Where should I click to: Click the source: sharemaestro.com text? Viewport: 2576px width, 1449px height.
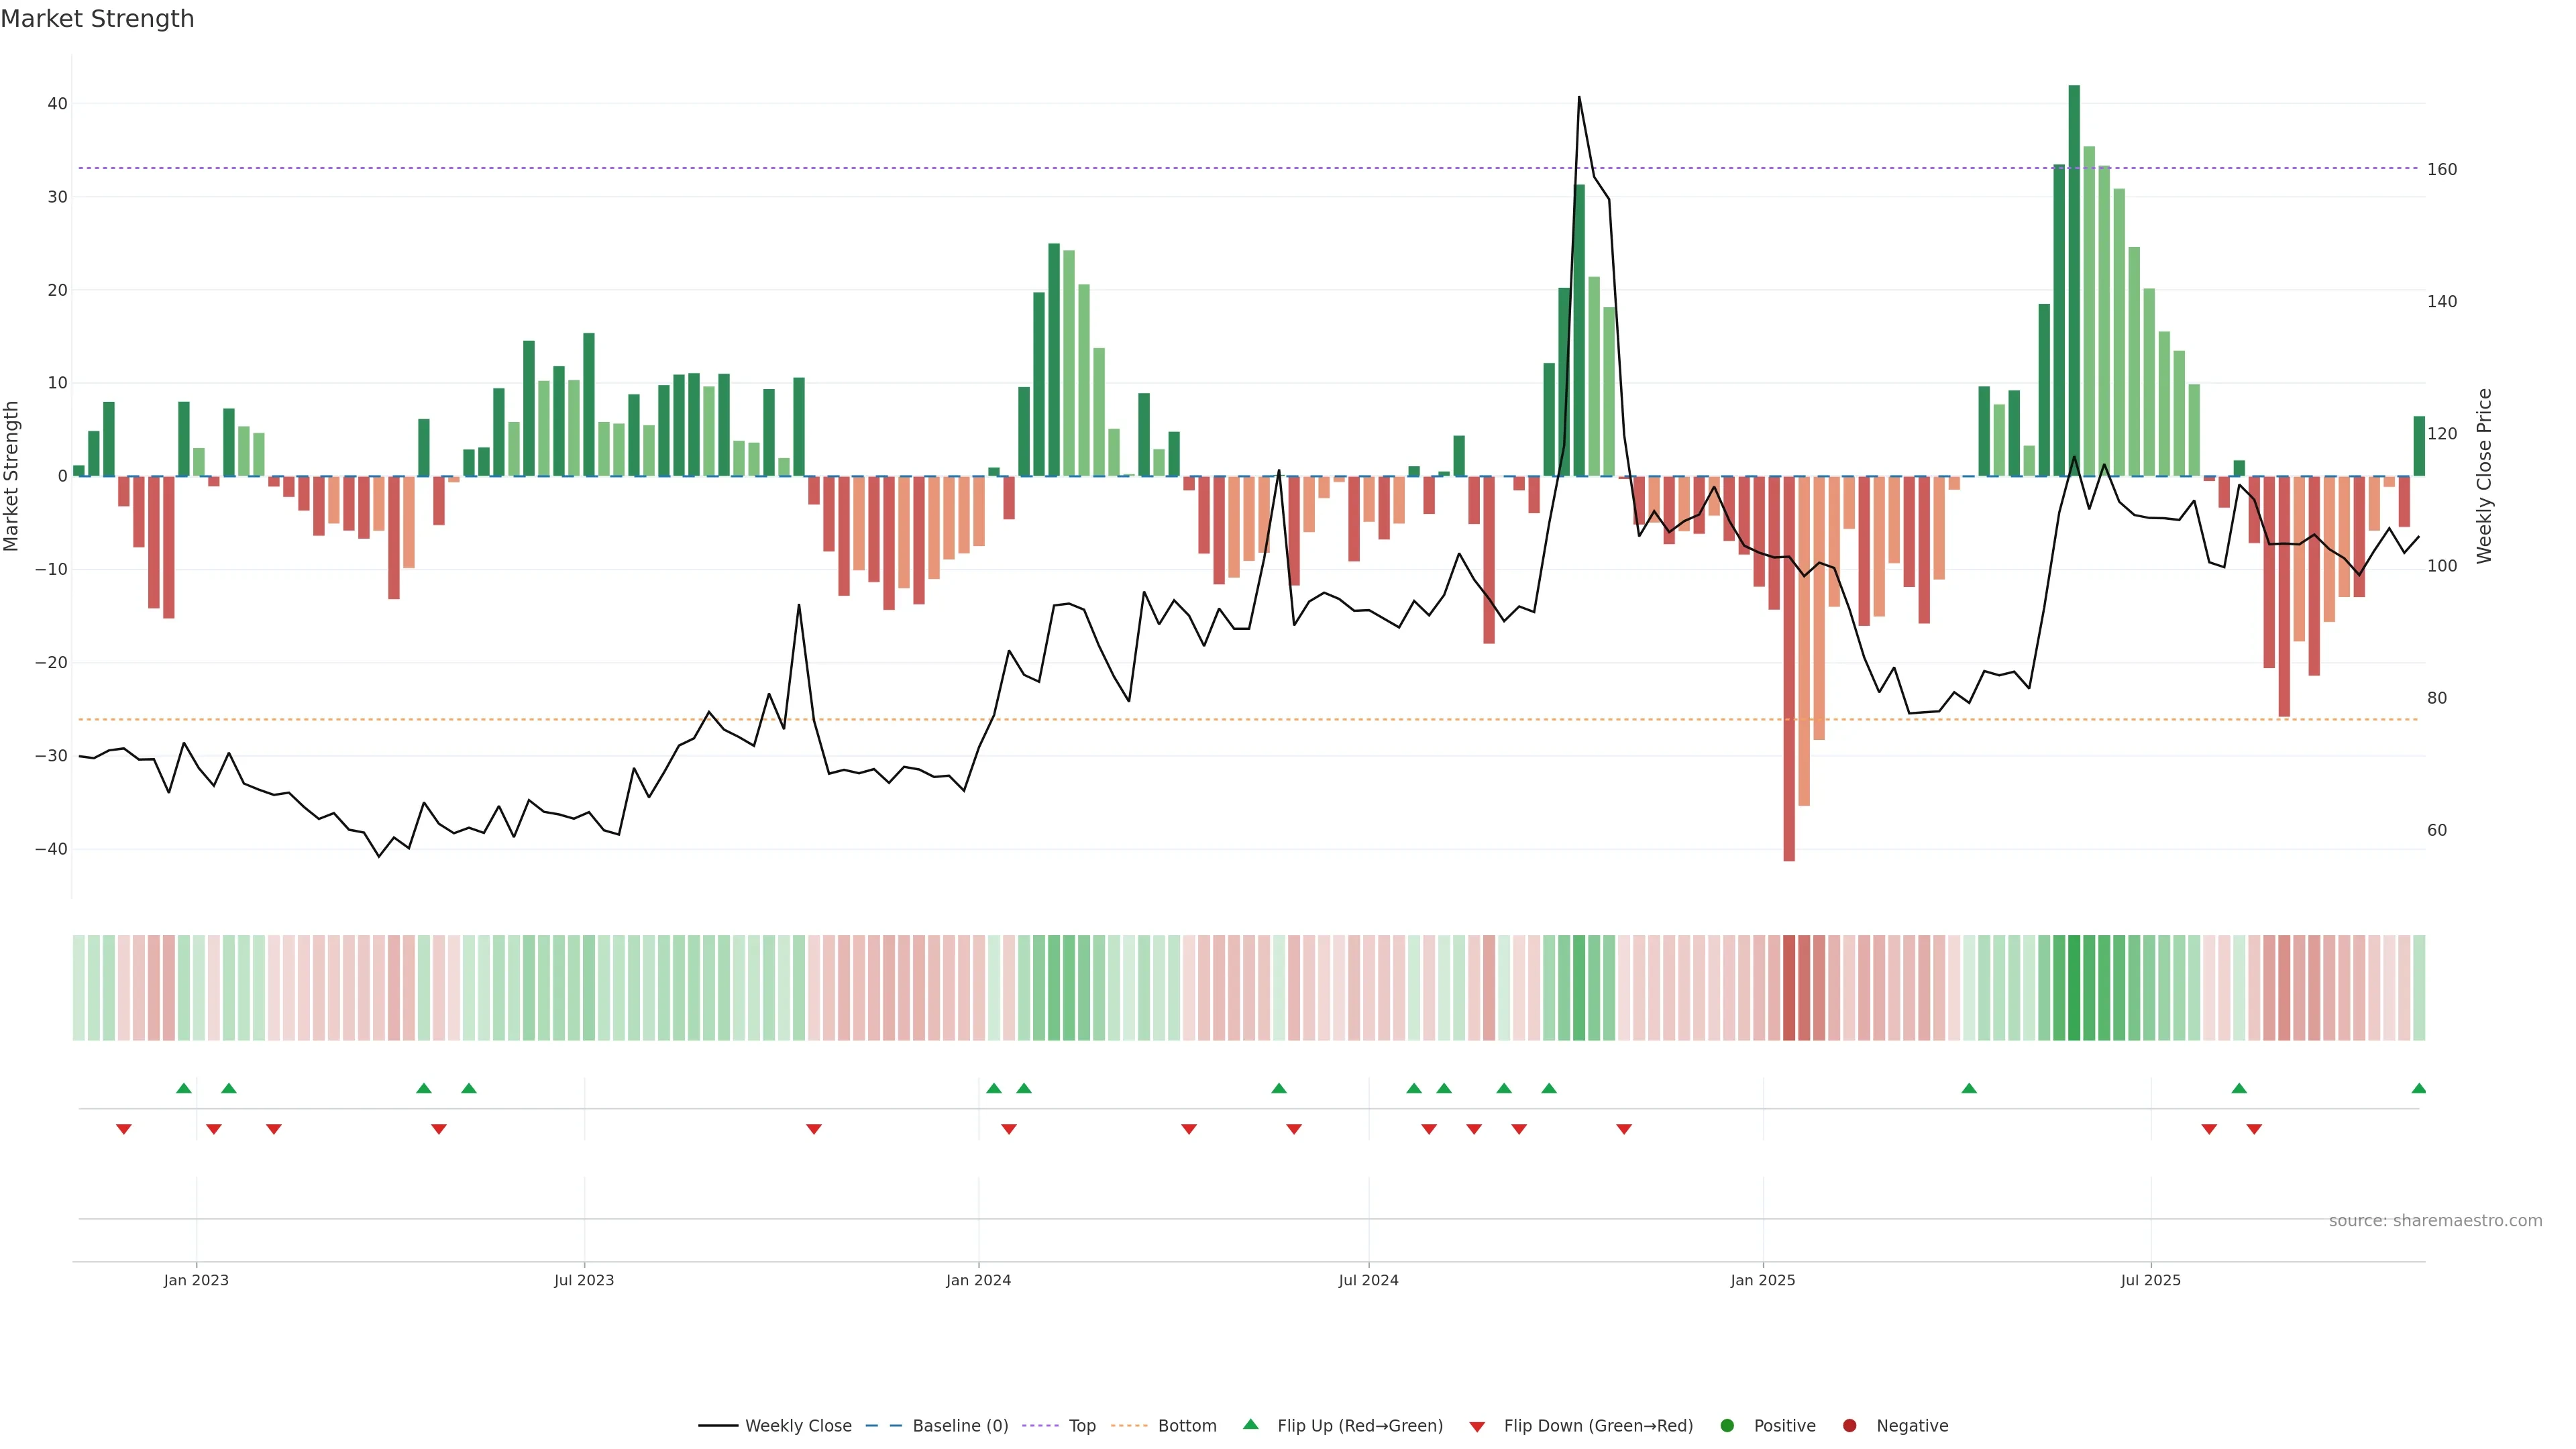pos(2435,1221)
